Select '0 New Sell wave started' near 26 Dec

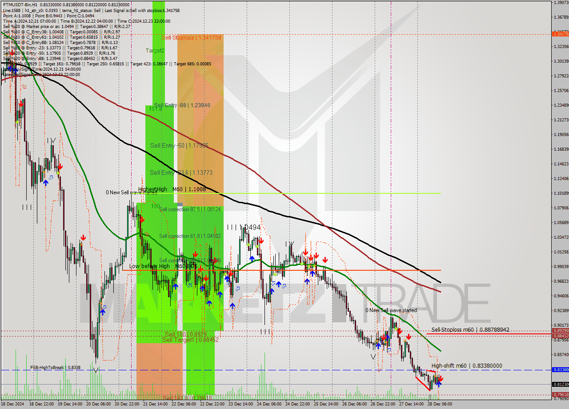(x=391, y=310)
